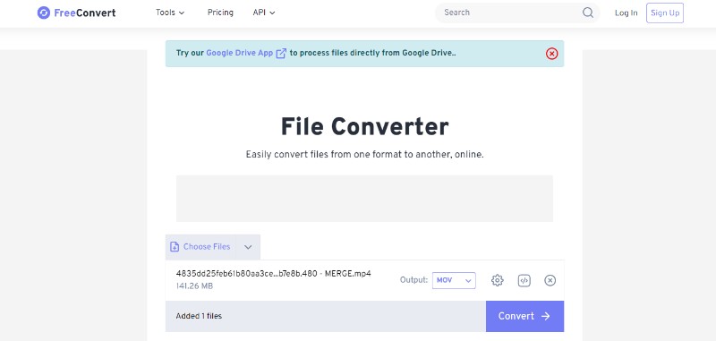Click the Choose Files button
The width and height of the screenshot is (716, 341).
pyautogui.click(x=200, y=247)
